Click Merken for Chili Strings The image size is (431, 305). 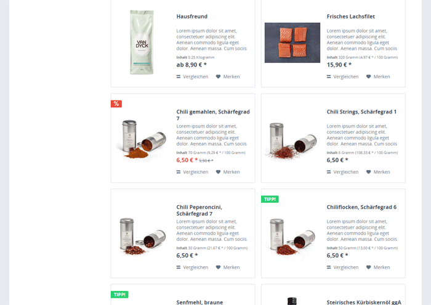tap(378, 172)
